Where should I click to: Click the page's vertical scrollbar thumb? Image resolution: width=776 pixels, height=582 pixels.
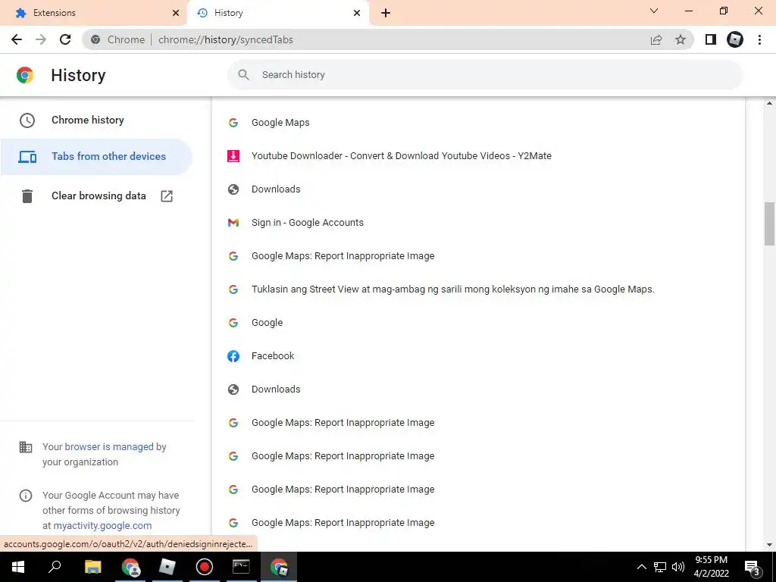769,224
